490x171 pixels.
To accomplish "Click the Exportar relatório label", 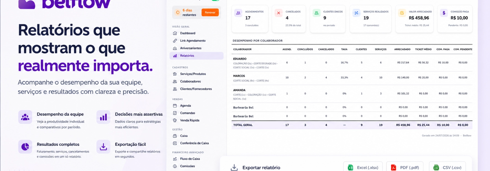I will tap(261, 168).
